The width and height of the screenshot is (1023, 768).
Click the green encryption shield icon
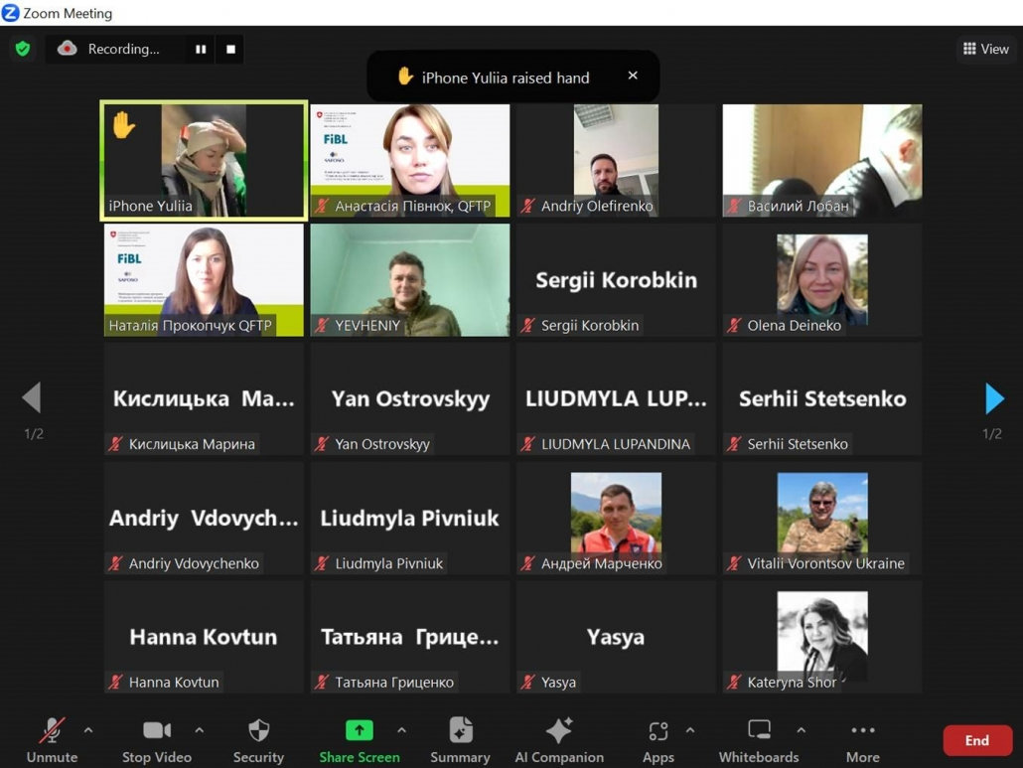click(23, 49)
